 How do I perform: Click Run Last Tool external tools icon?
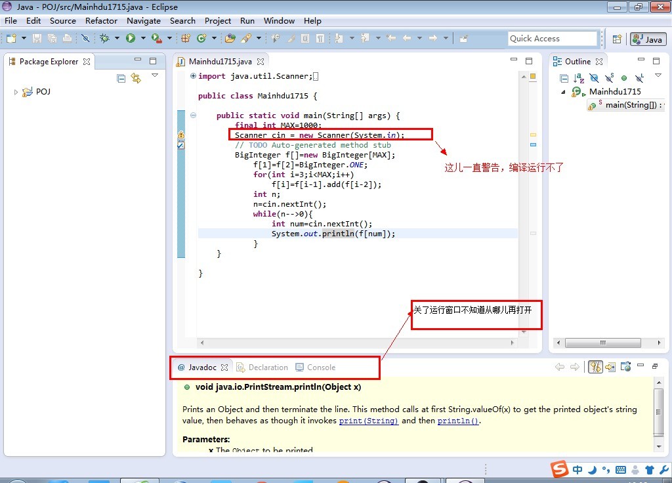[156, 39]
